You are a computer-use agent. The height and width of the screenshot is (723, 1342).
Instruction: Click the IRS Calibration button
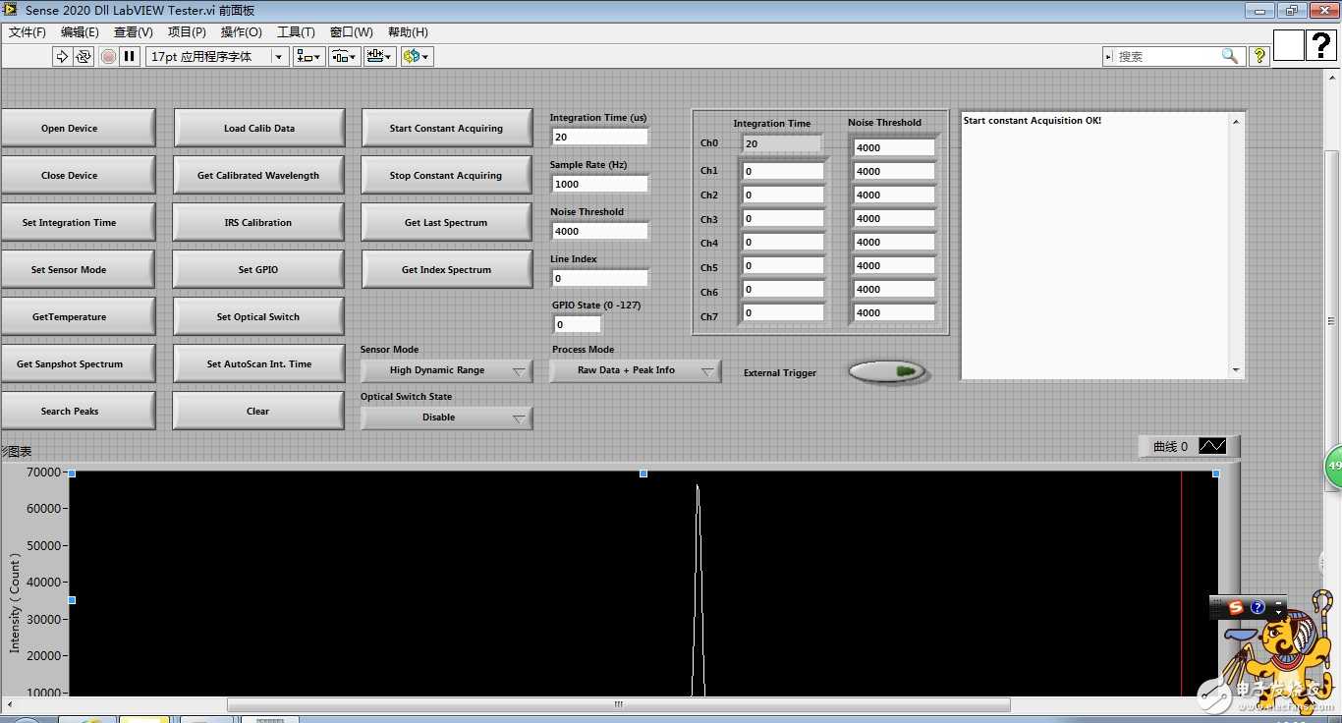pos(258,222)
